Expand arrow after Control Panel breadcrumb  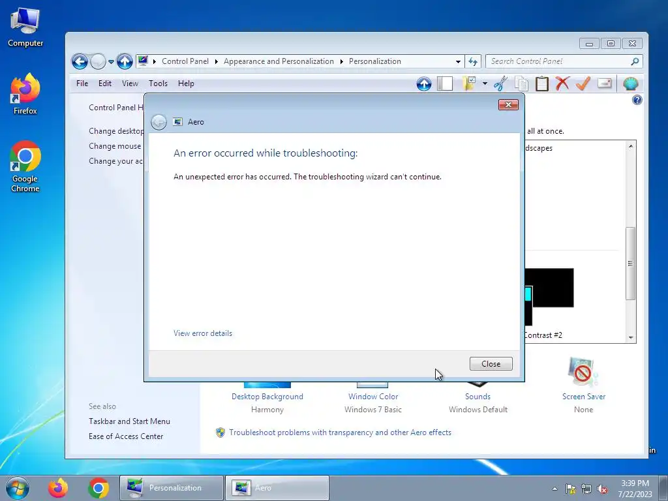pos(217,61)
